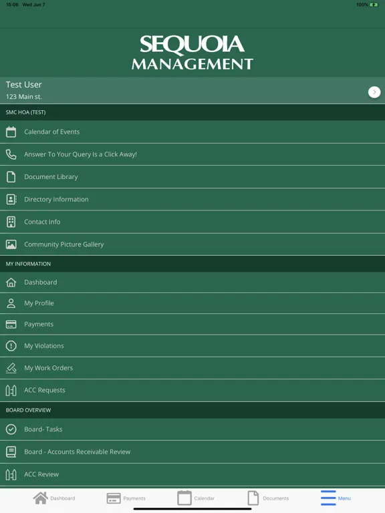Open Dashboard under My Information
Viewport: 385px width, 513px height.
point(192,283)
